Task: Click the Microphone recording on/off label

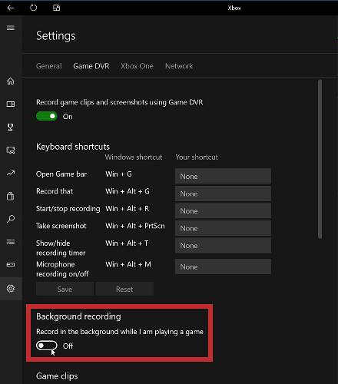Action: click(62, 269)
